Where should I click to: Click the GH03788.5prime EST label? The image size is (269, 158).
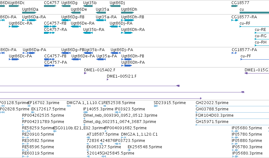point(212,109)
